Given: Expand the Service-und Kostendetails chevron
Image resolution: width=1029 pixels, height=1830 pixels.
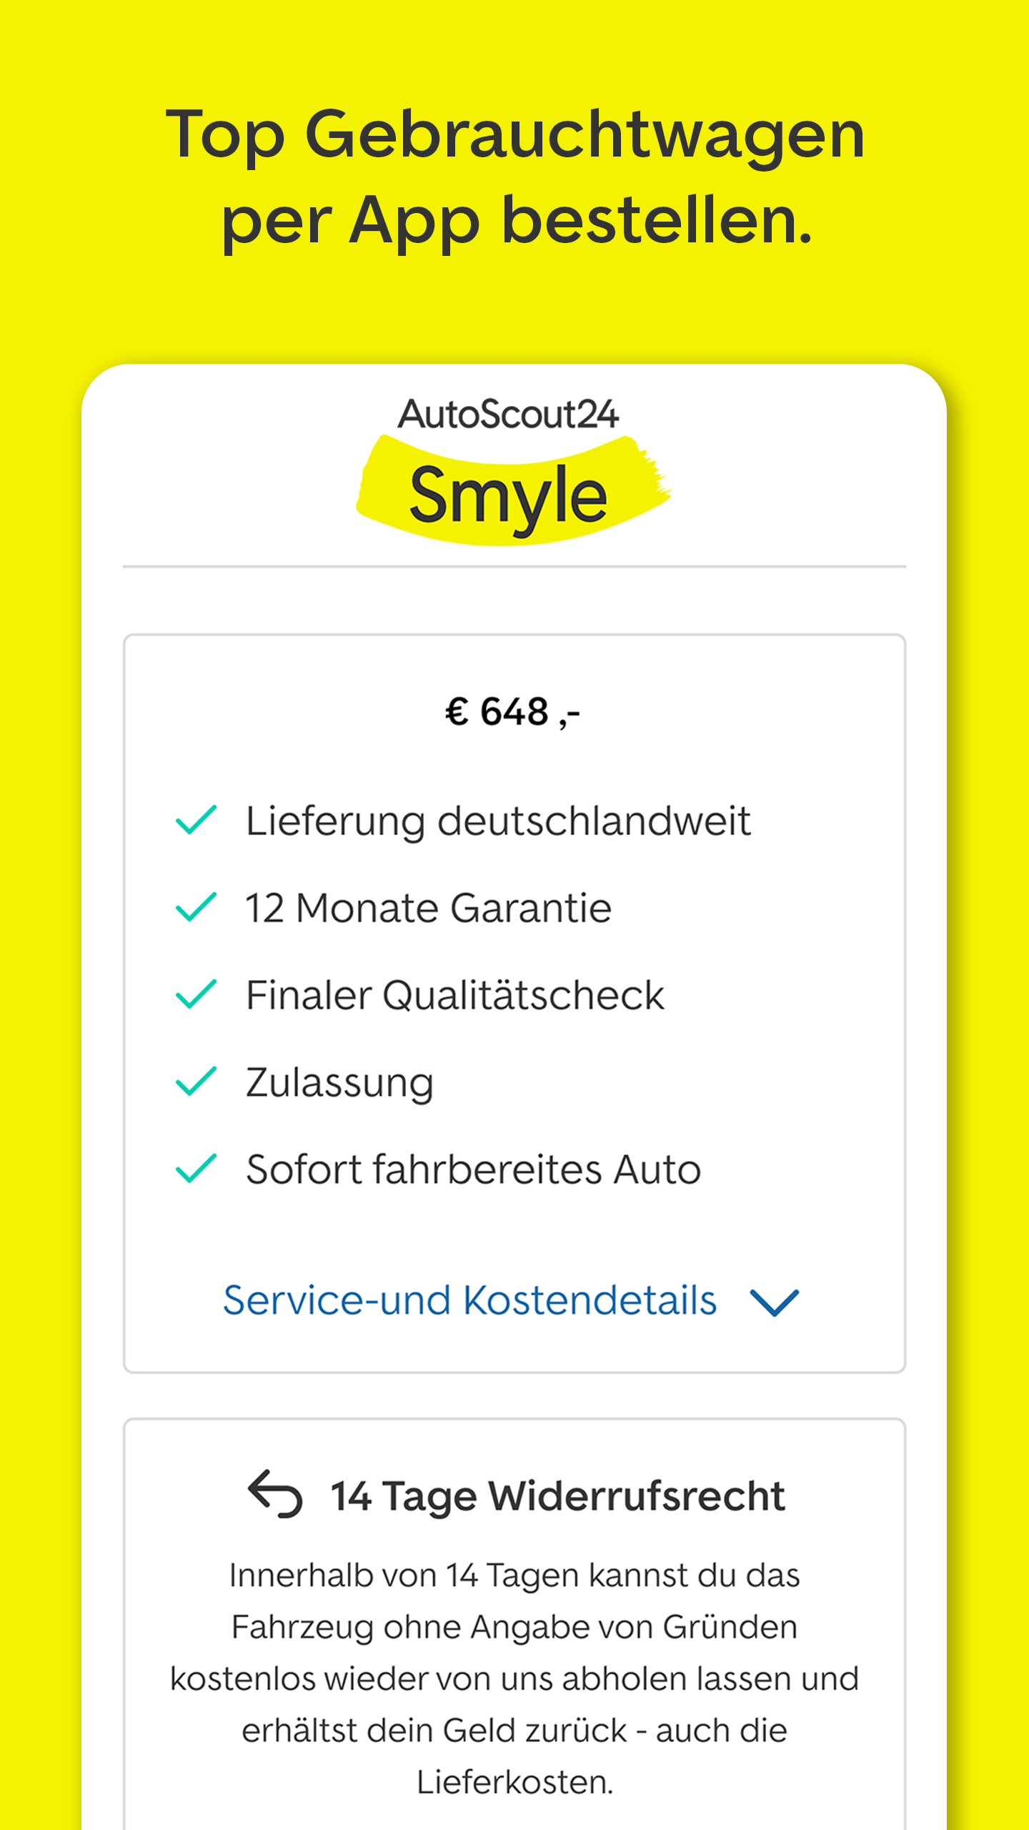Looking at the screenshot, I should point(775,1302).
